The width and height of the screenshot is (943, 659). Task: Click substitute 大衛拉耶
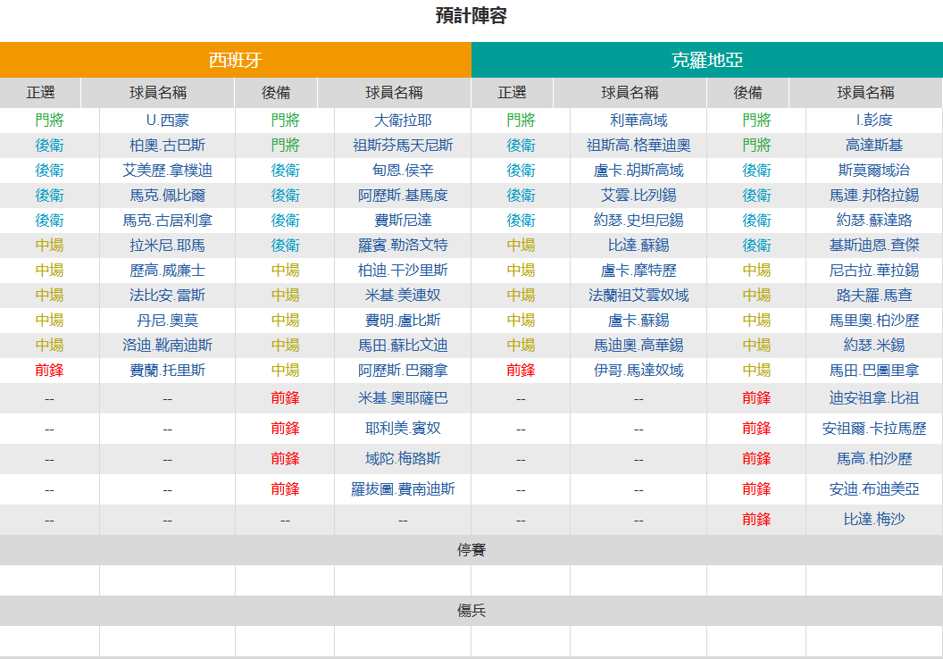coord(403,121)
